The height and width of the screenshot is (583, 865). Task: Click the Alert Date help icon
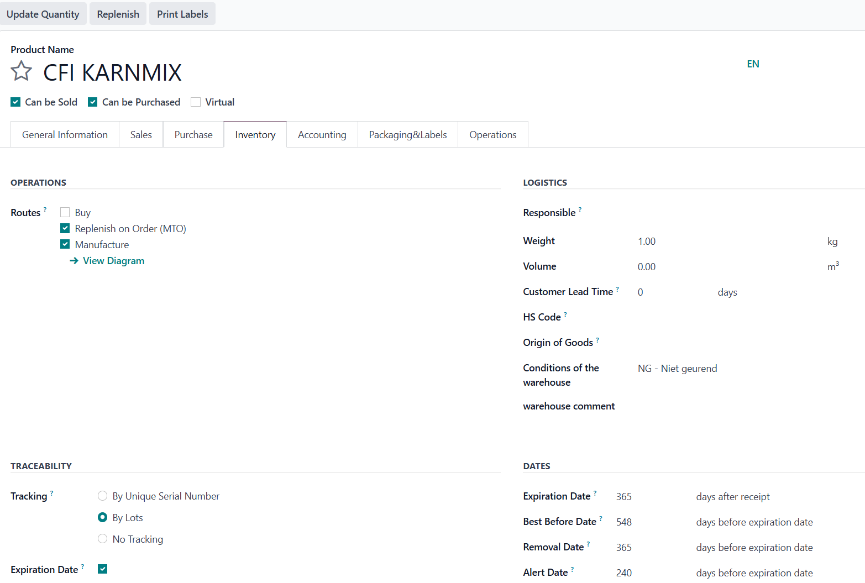(x=573, y=569)
